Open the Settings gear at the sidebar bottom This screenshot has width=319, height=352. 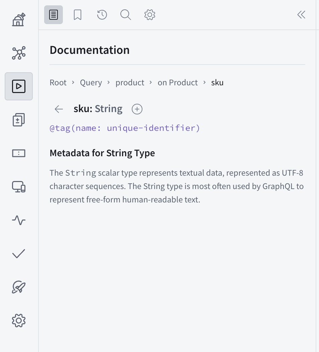tap(18, 320)
